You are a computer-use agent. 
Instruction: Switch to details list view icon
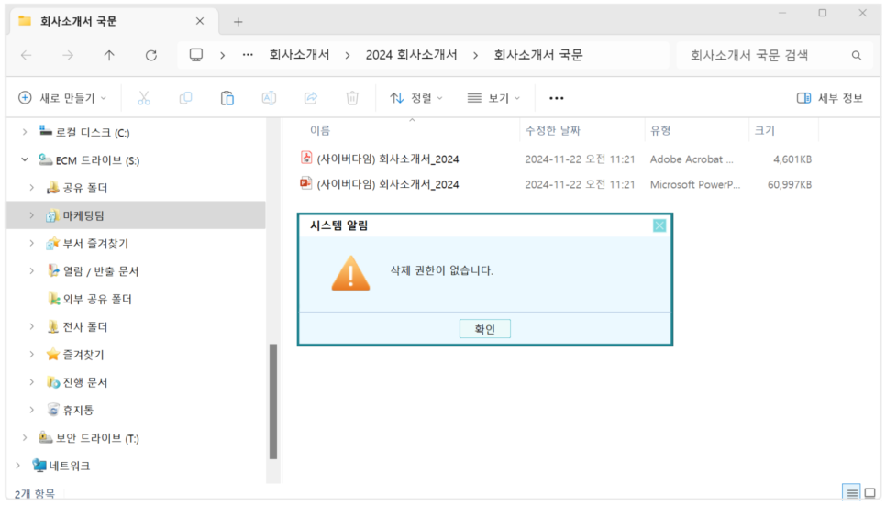pyautogui.click(x=851, y=493)
